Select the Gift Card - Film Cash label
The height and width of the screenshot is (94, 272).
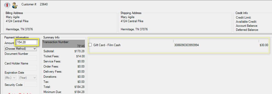point(107,45)
